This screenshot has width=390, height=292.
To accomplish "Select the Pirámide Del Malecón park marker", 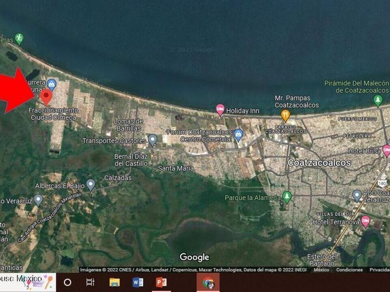I will point(378,99).
